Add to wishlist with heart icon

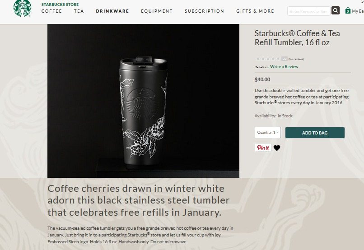pos(277,148)
